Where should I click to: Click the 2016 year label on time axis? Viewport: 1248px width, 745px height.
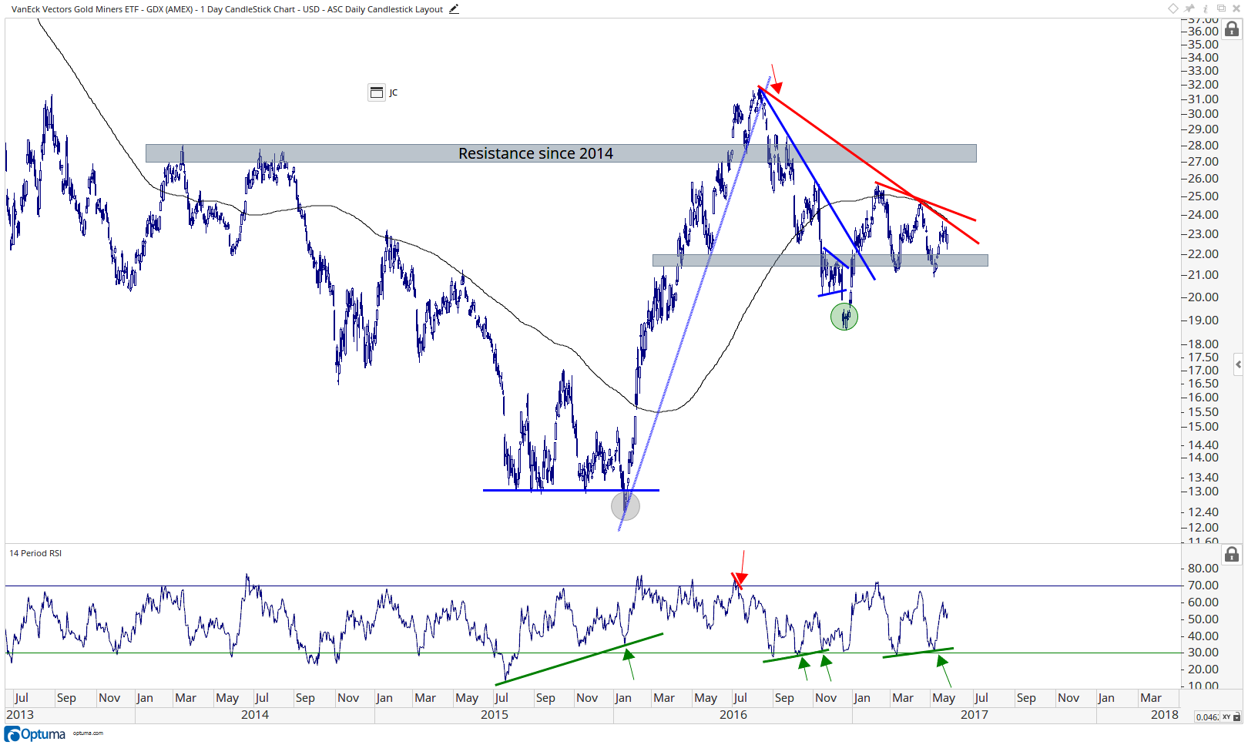point(733,714)
